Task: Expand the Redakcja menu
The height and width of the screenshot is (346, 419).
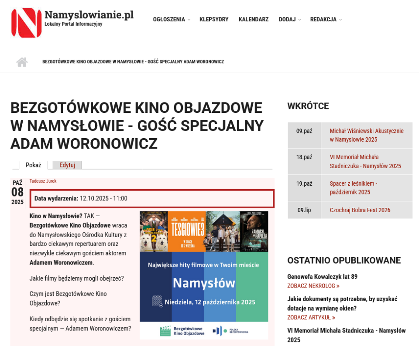Action: (326, 20)
